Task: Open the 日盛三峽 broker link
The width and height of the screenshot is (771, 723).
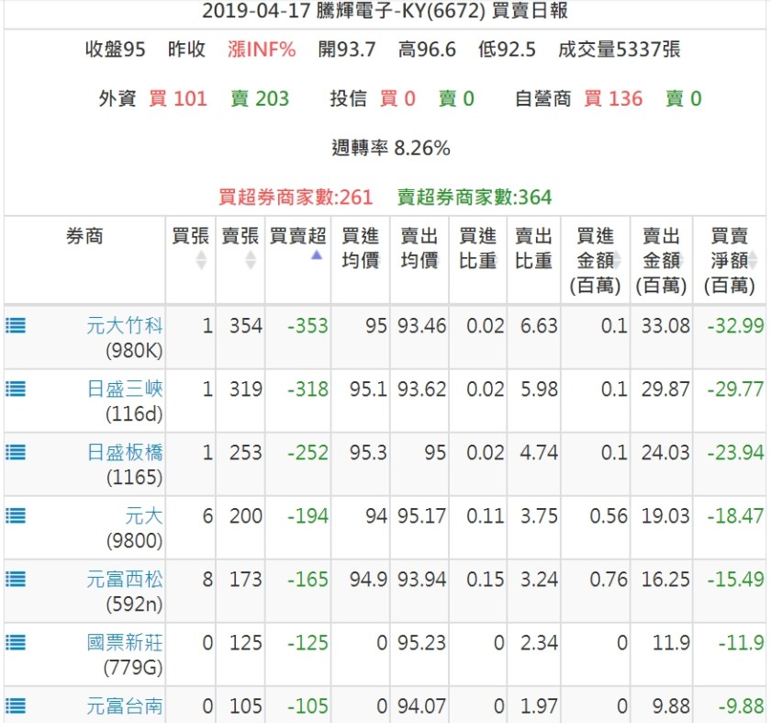Action: [125, 389]
